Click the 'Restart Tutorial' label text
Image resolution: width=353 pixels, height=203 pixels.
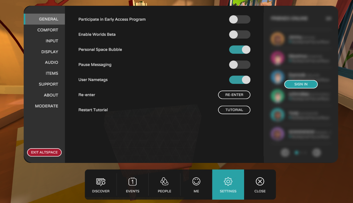tap(93, 110)
